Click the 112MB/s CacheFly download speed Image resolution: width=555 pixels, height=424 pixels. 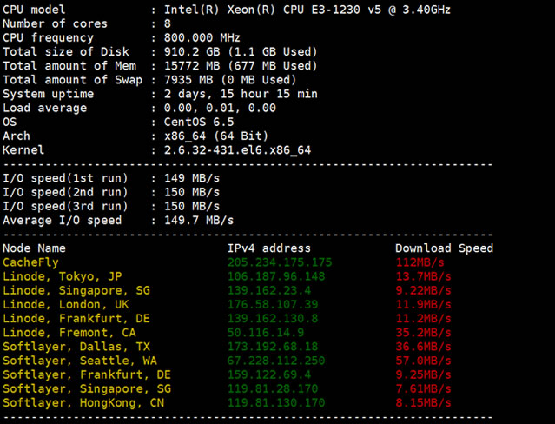click(x=419, y=262)
